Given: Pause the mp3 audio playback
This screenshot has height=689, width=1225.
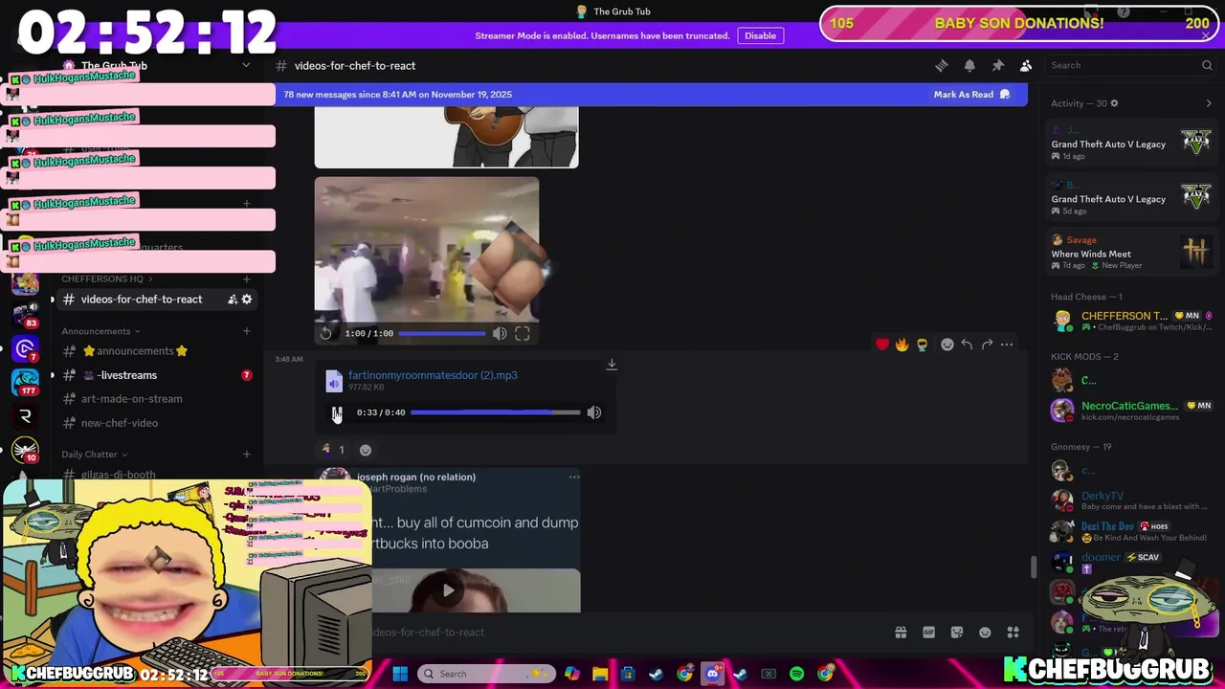Looking at the screenshot, I should [x=337, y=412].
